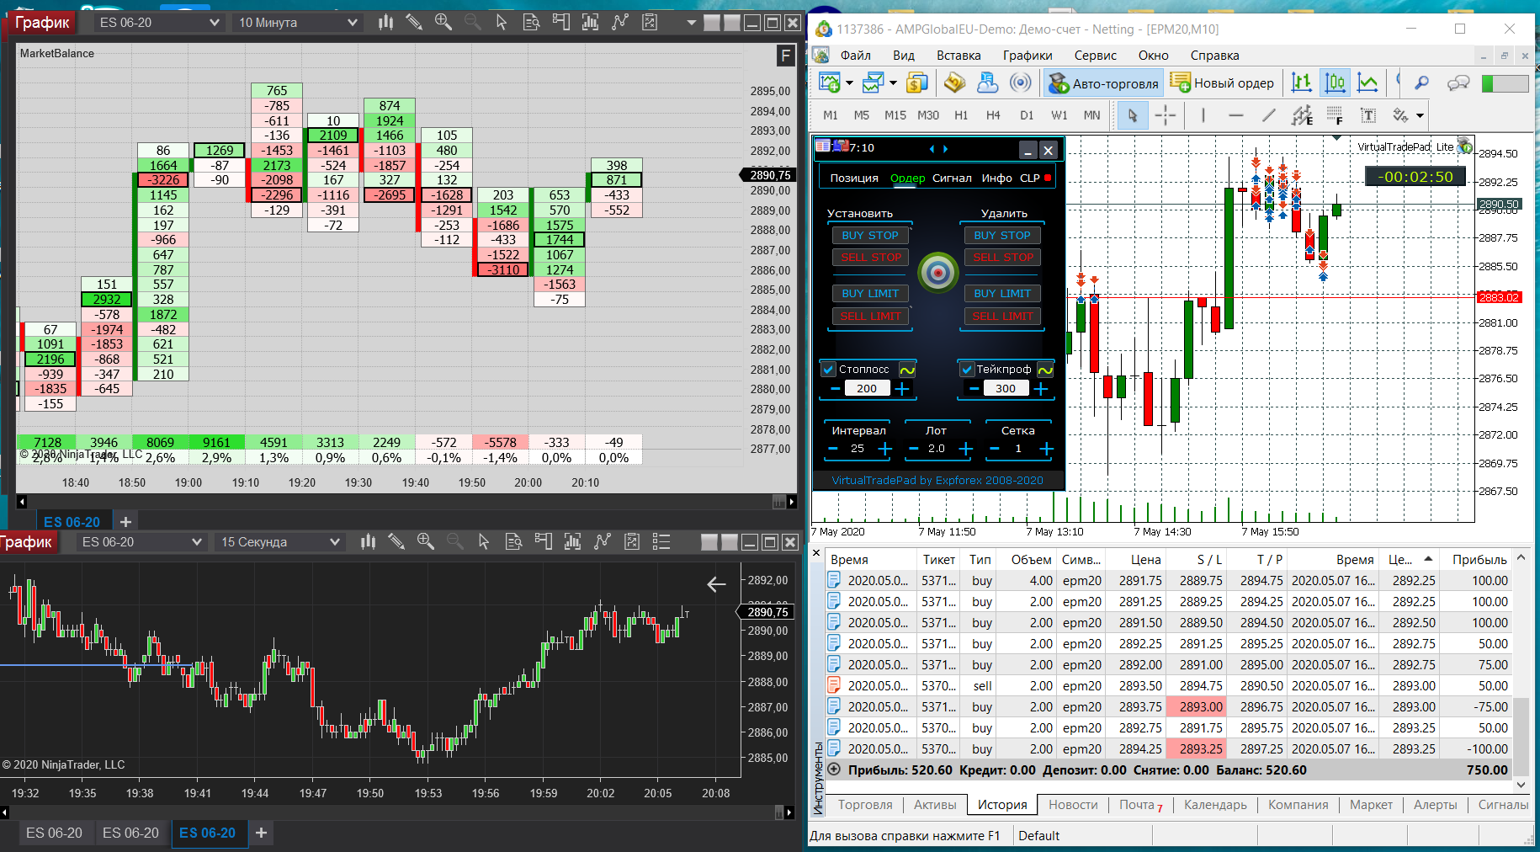Open the ES 06-20 instrument dropdown in top chart
1540x852 pixels.
pyautogui.click(x=158, y=23)
